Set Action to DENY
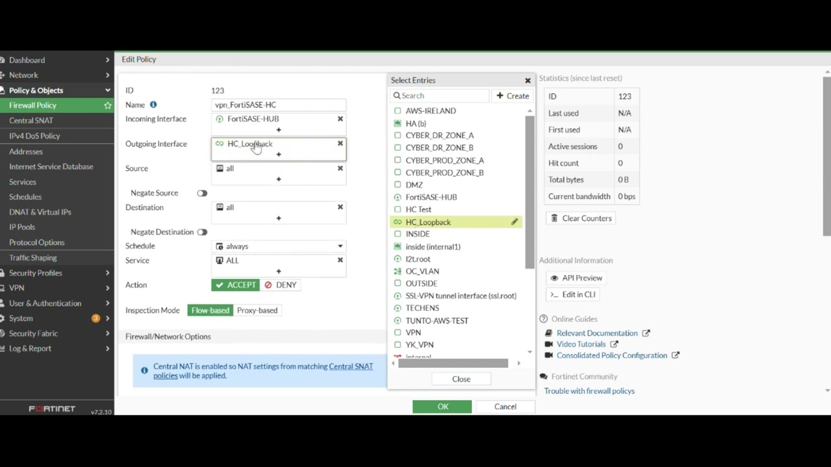Screen dimensions: 831x467 tap(280, 285)
